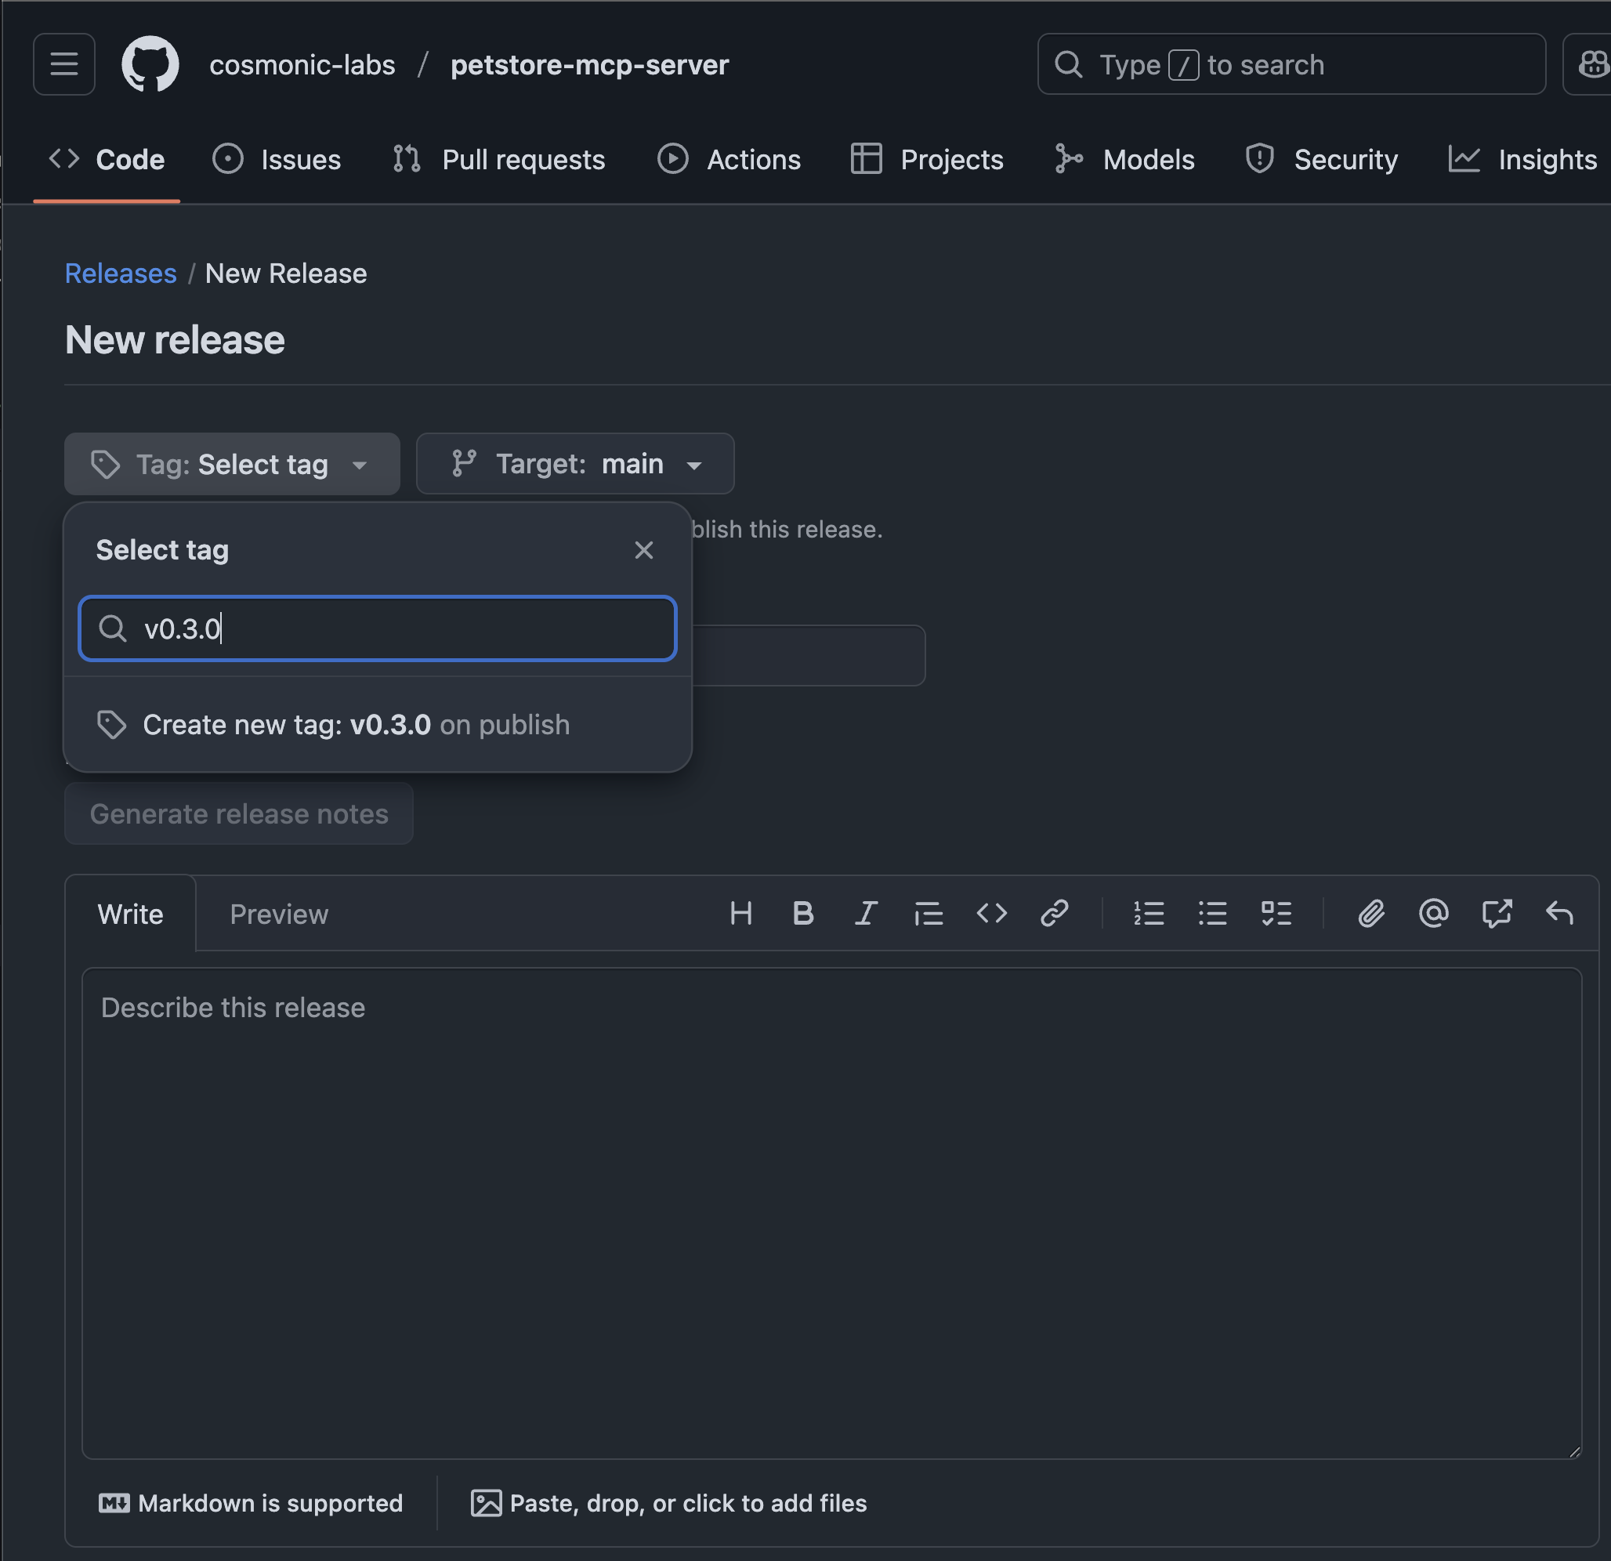Image resolution: width=1611 pixels, height=1561 pixels.
Task: Click the Heading formatting icon
Action: pos(740,913)
